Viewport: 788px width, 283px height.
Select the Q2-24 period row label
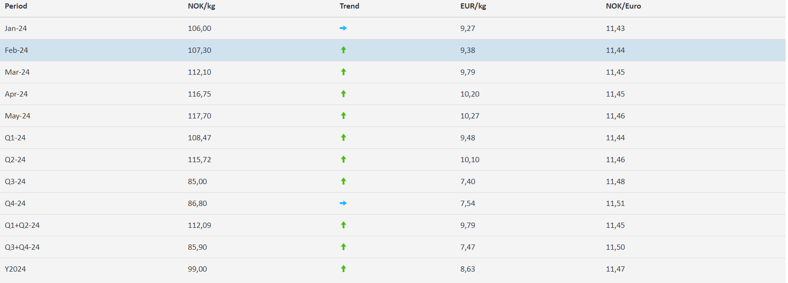(x=15, y=160)
